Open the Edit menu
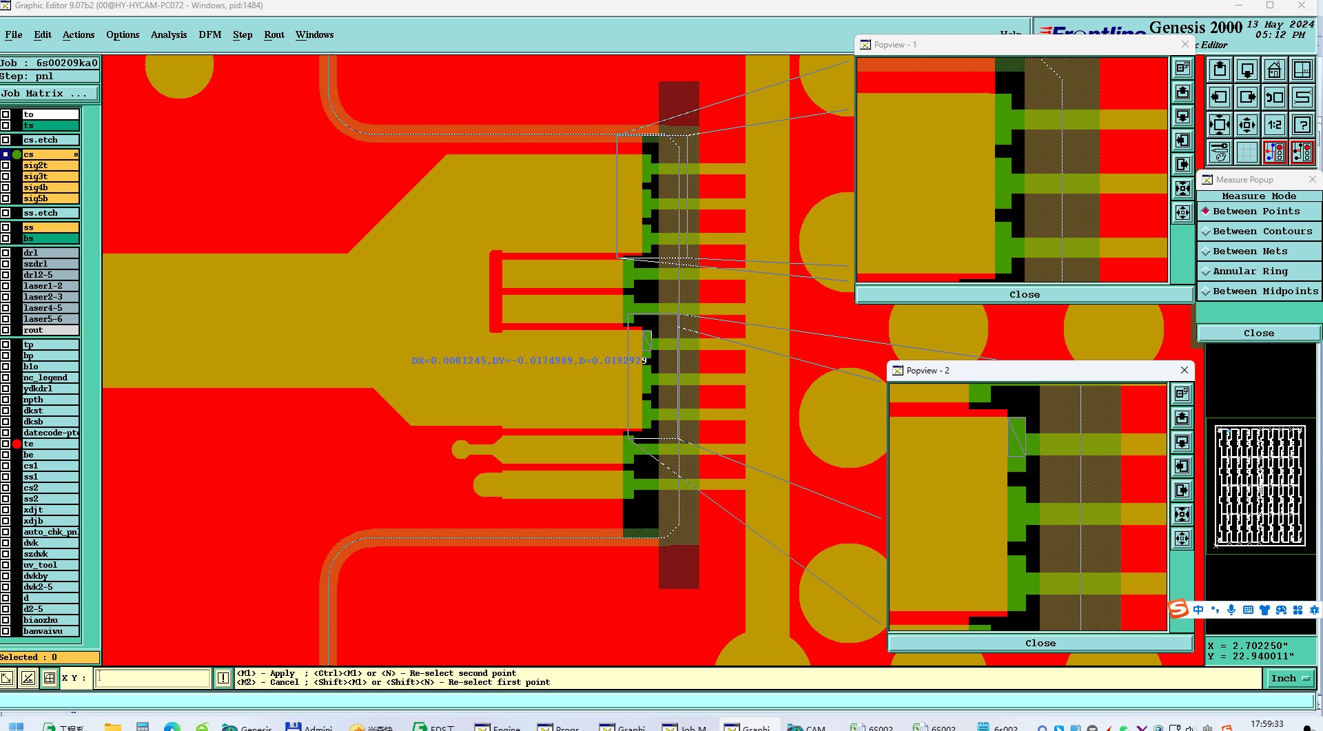The width and height of the screenshot is (1323, 731). tap(43, 34)
